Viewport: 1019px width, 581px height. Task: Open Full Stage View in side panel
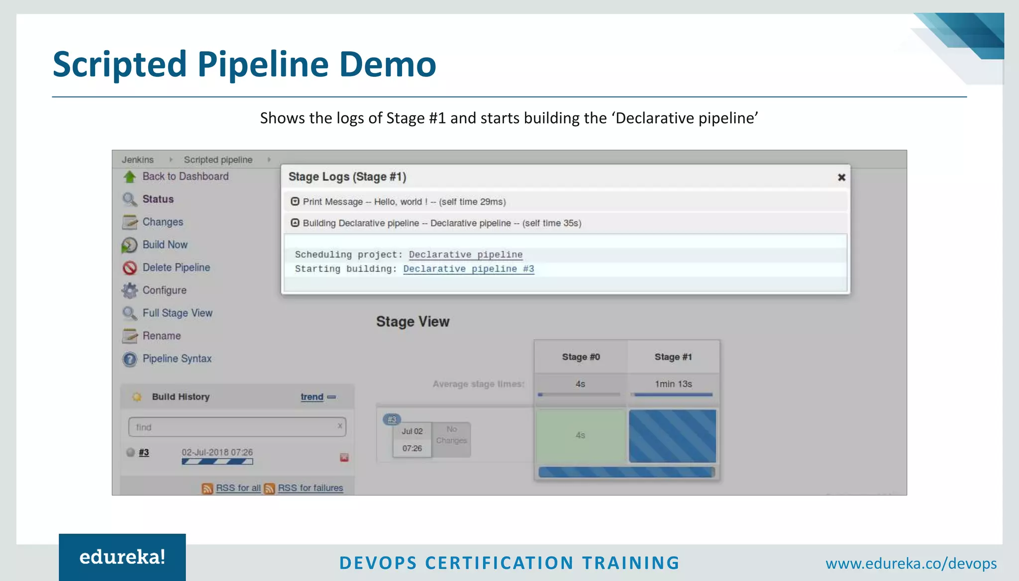click(178, 313)
